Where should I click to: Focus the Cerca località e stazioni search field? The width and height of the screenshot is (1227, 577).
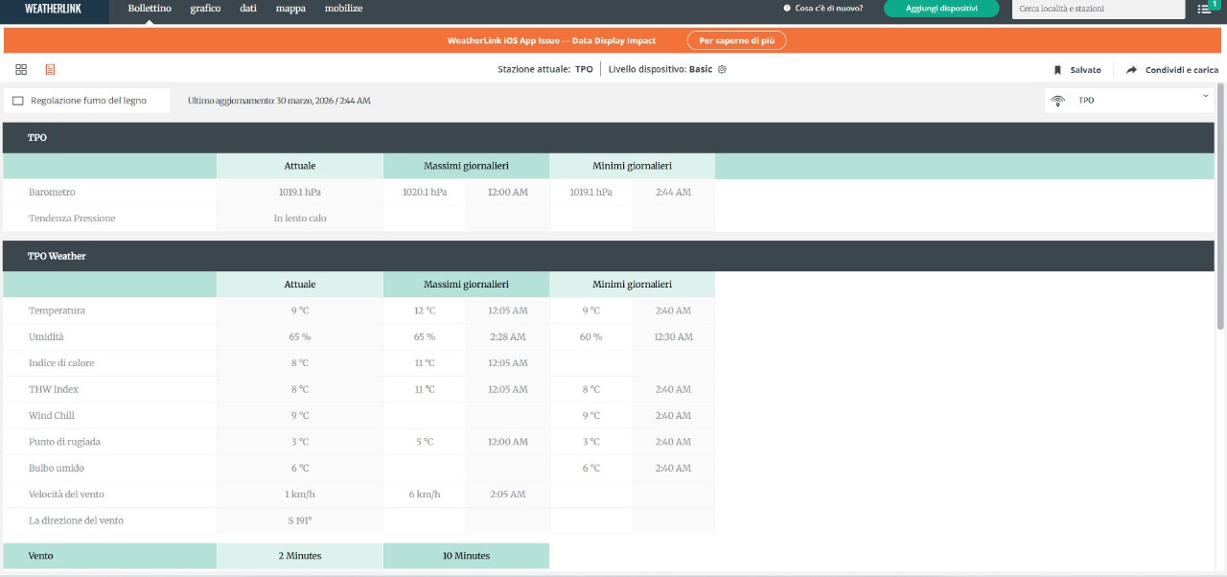click(x=1084, y=9)
